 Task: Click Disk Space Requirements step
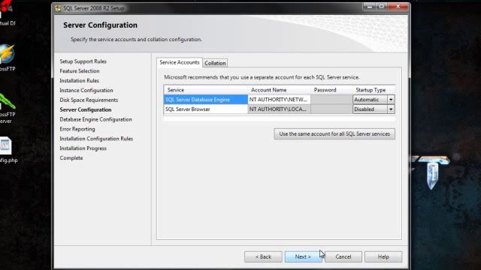(89, 100)
